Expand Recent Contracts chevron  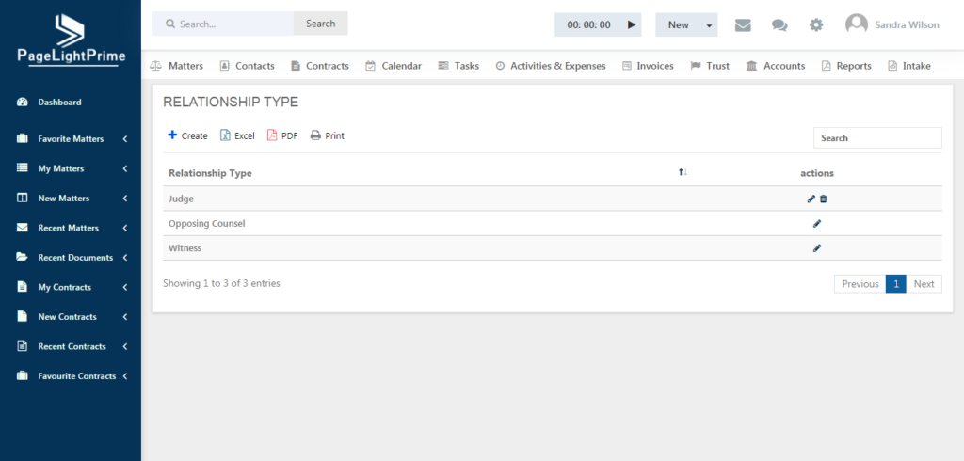pyautogui.click(x=125, y=346)
